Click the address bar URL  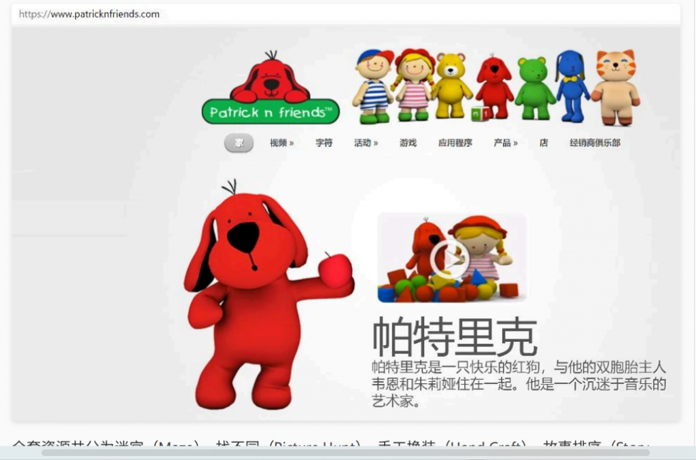89,14
